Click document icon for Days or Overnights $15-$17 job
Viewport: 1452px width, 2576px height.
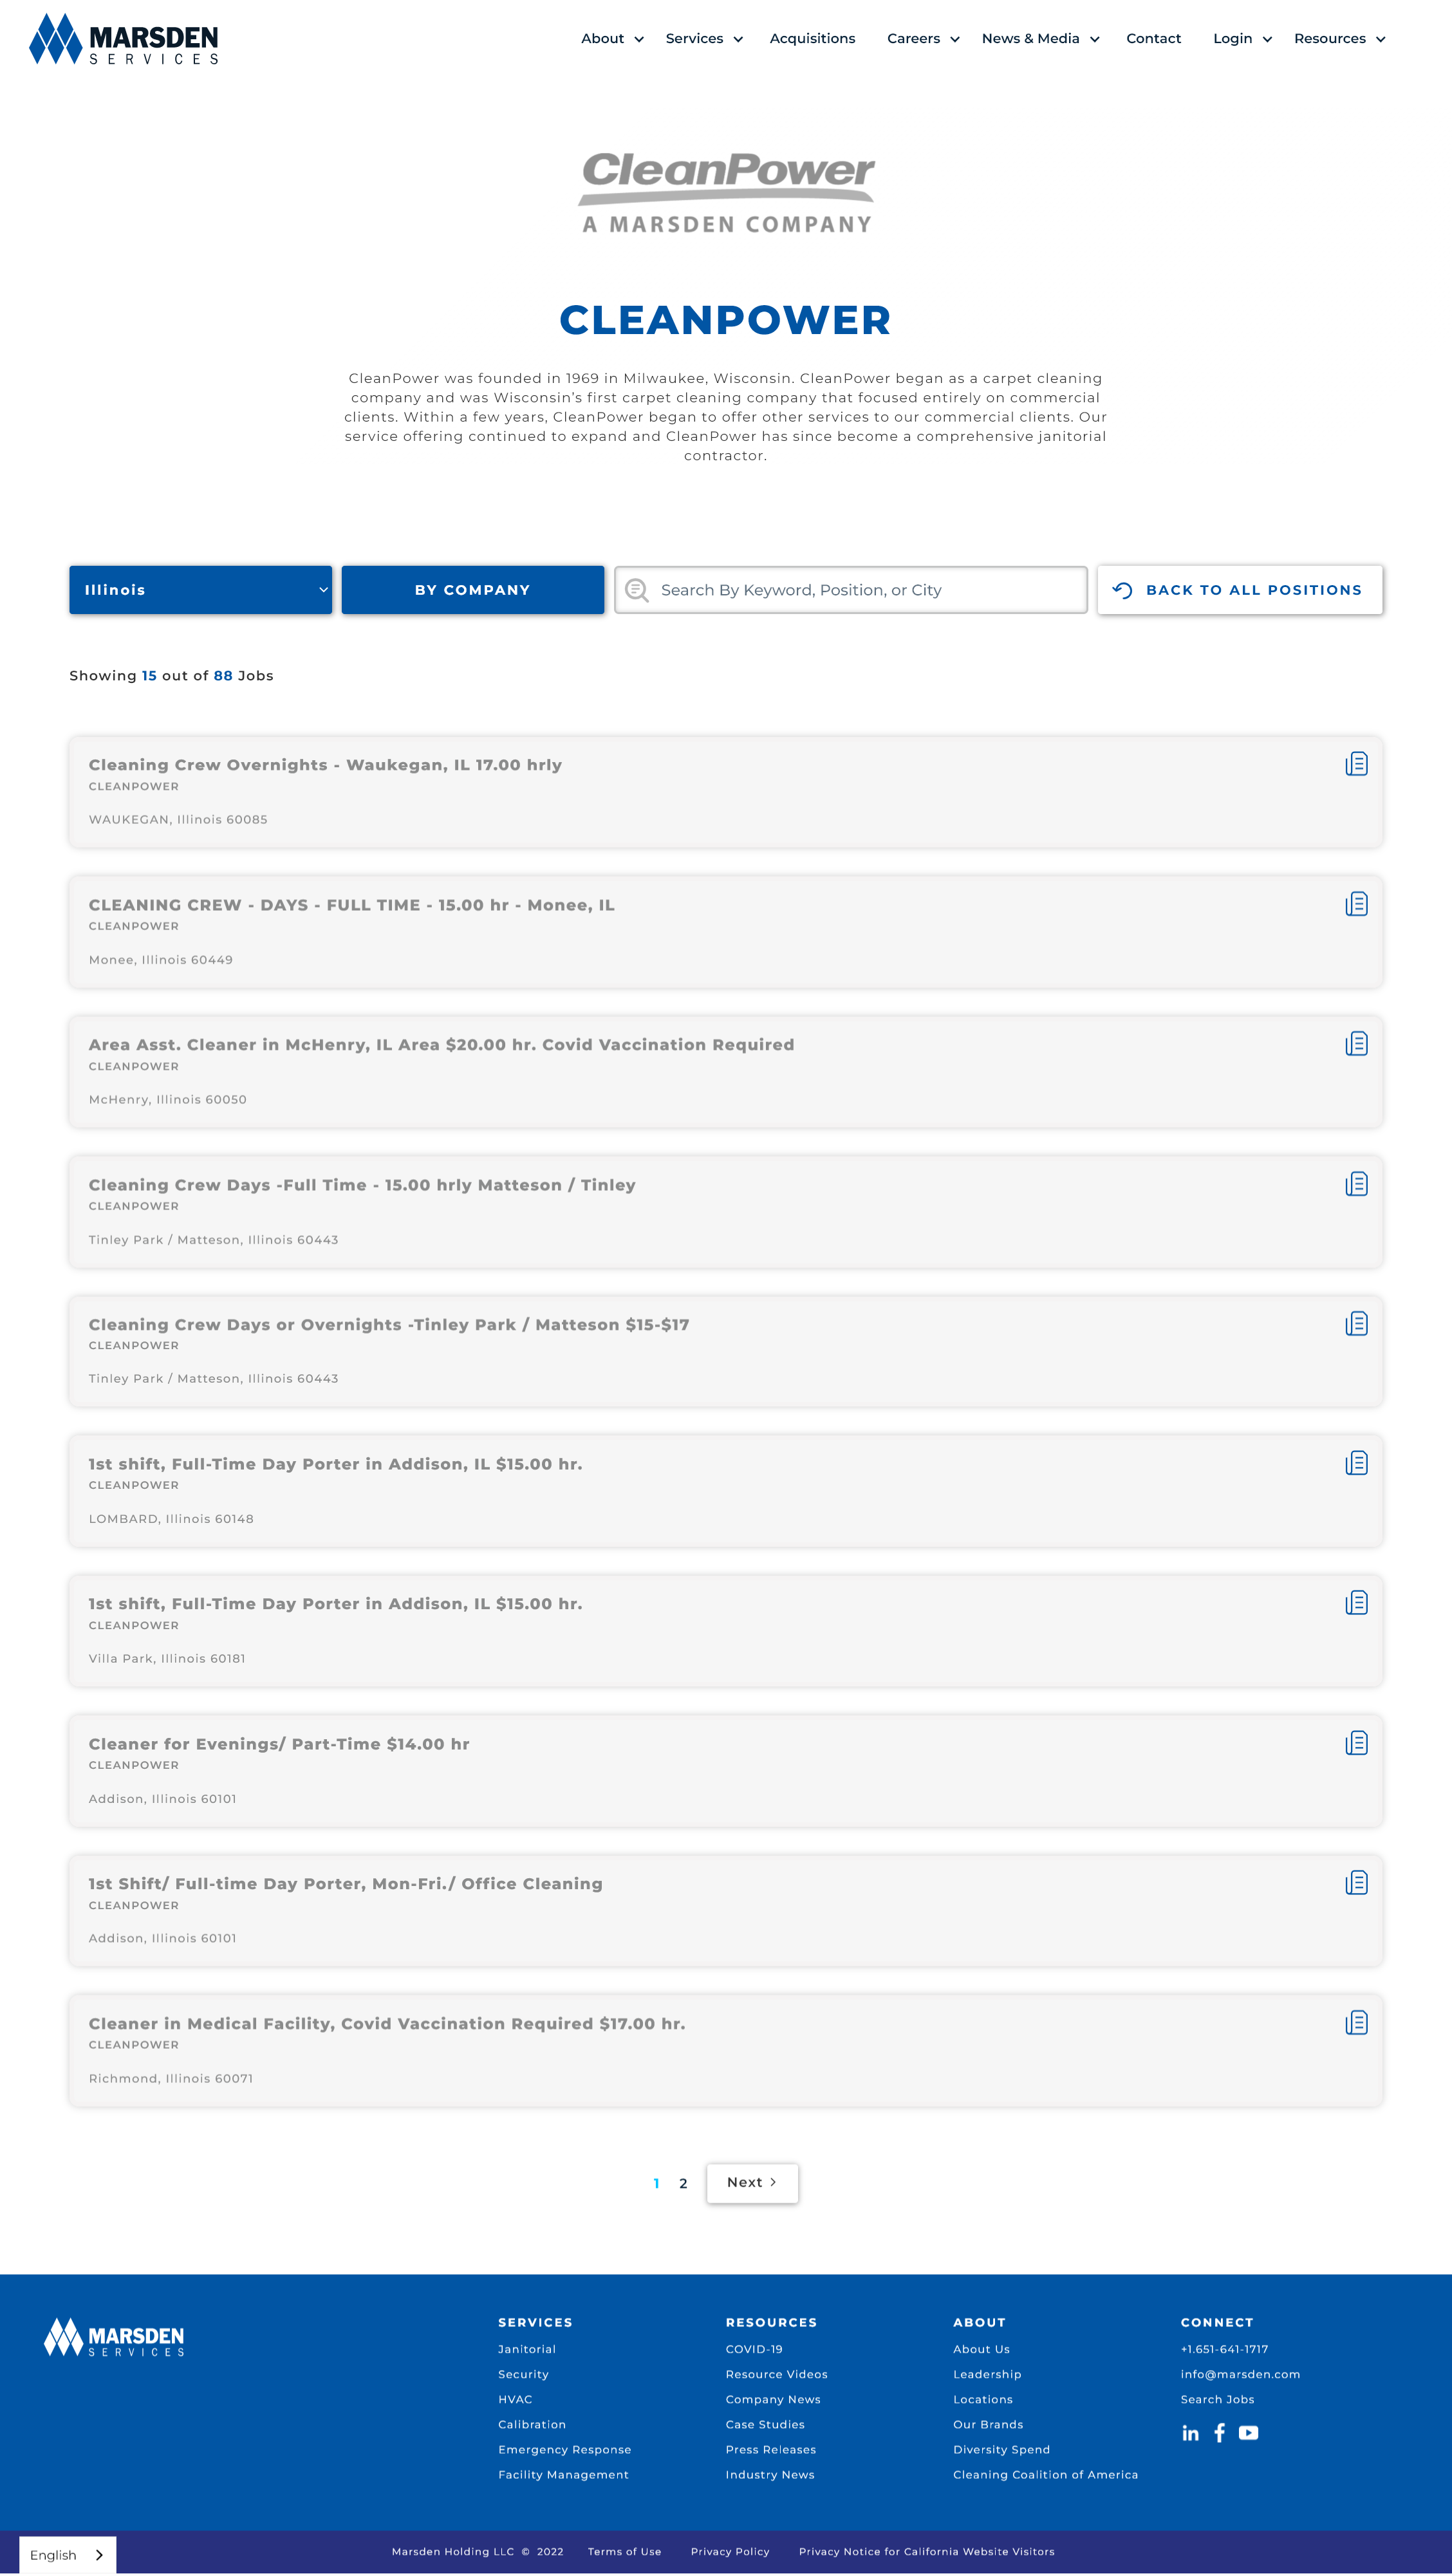tap(1356, 1324)
